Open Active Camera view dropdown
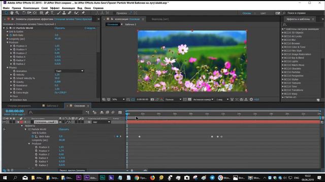The width and height of the screenshot is (325, 182). pyautogui.click(x=203, y=100)
